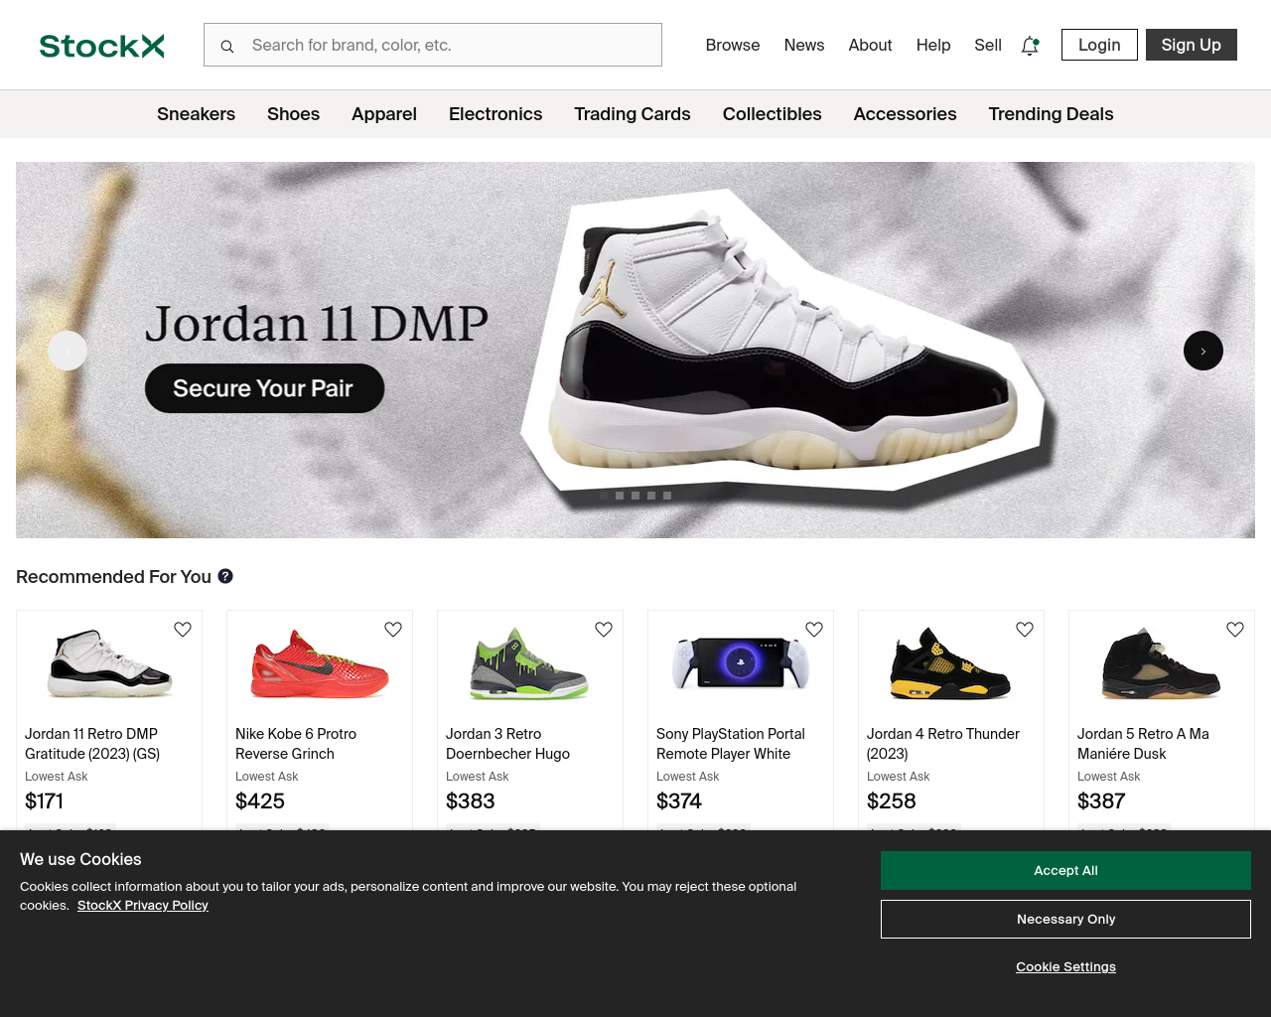Favorite the Nike Kobe 6 Protro
The width and height of the screenshot is (1271, 1017).
393,630
